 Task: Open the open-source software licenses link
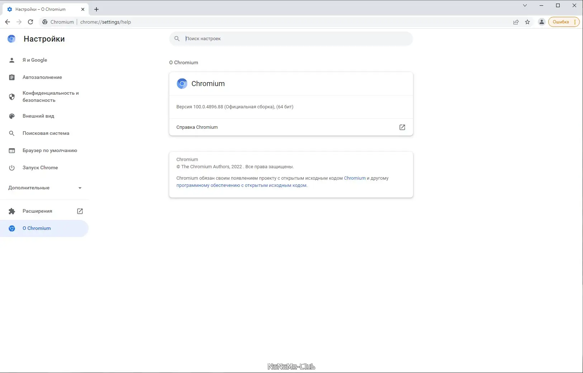[x=242, y=185]
